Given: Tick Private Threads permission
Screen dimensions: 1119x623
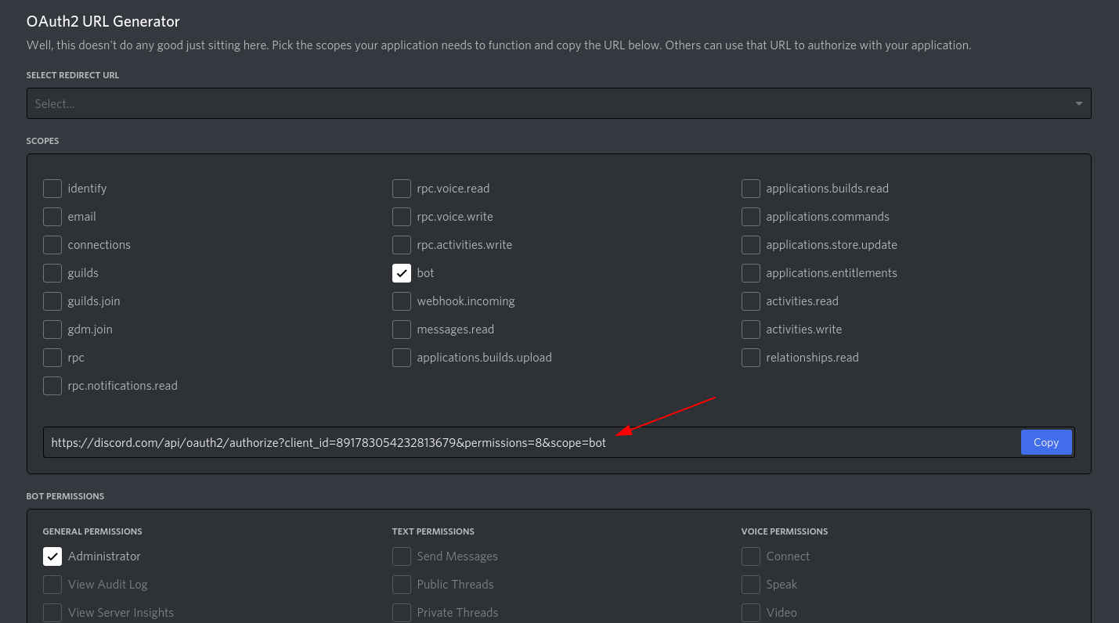Looking at the screenshot, I should pos(402,613).
